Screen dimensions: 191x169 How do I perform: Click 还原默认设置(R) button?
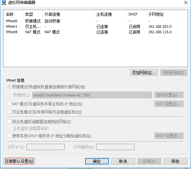pyautogui.click(x=19, y=161)
